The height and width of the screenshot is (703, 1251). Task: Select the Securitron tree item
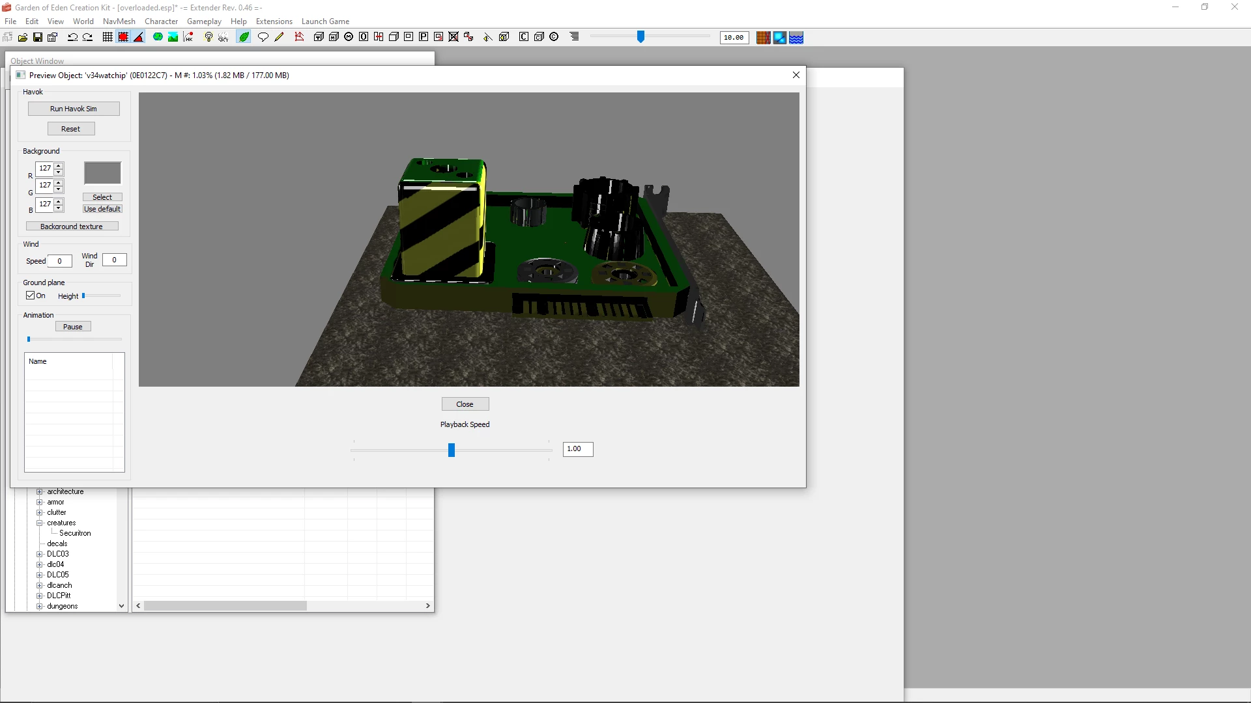pos(75,534)
